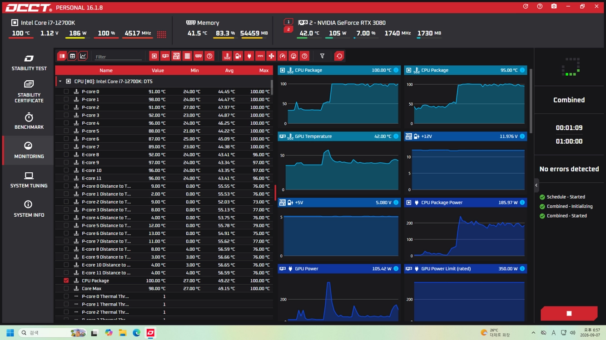Switch to the table view layout icon
The image size is (606, 340).
point(72,56)
